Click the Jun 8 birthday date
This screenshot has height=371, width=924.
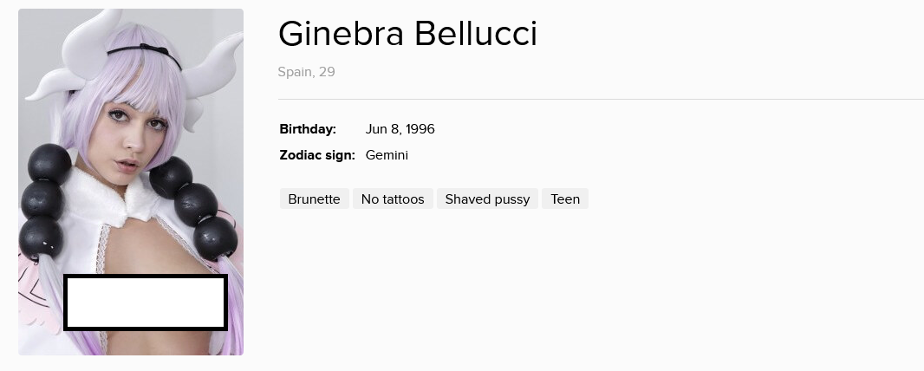[382, 129]
